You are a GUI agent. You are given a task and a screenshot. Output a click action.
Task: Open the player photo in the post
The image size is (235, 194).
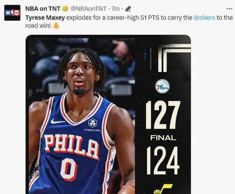[82, 115]
